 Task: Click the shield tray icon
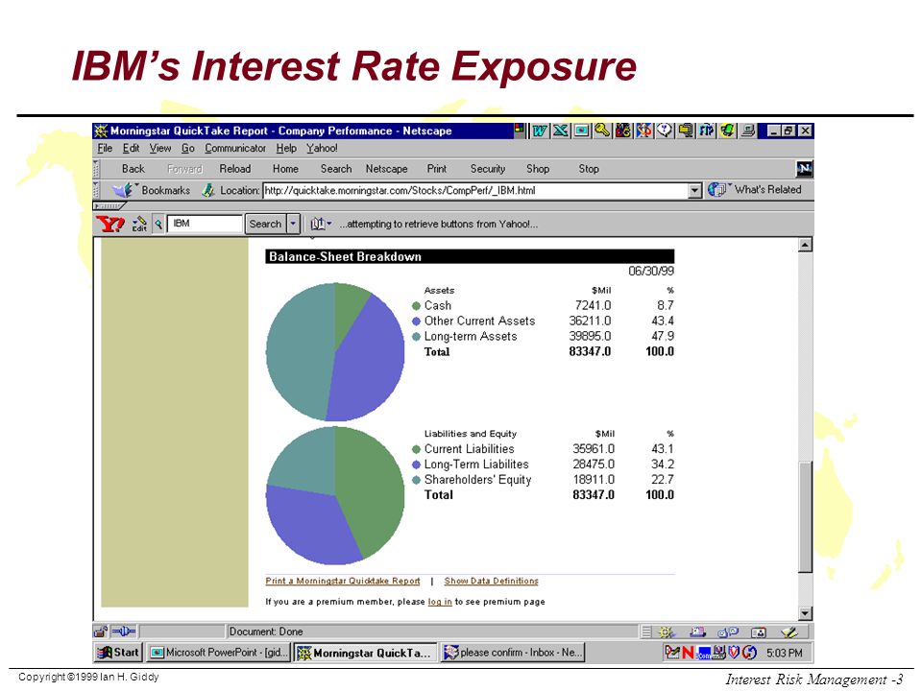734,653
